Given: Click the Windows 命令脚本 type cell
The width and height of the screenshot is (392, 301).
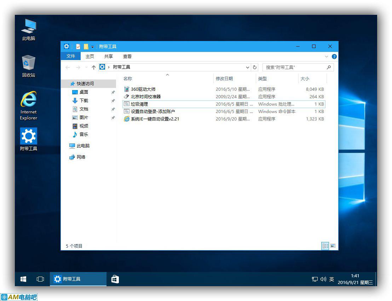Looking at the screenshot, I should pos(277,112).
